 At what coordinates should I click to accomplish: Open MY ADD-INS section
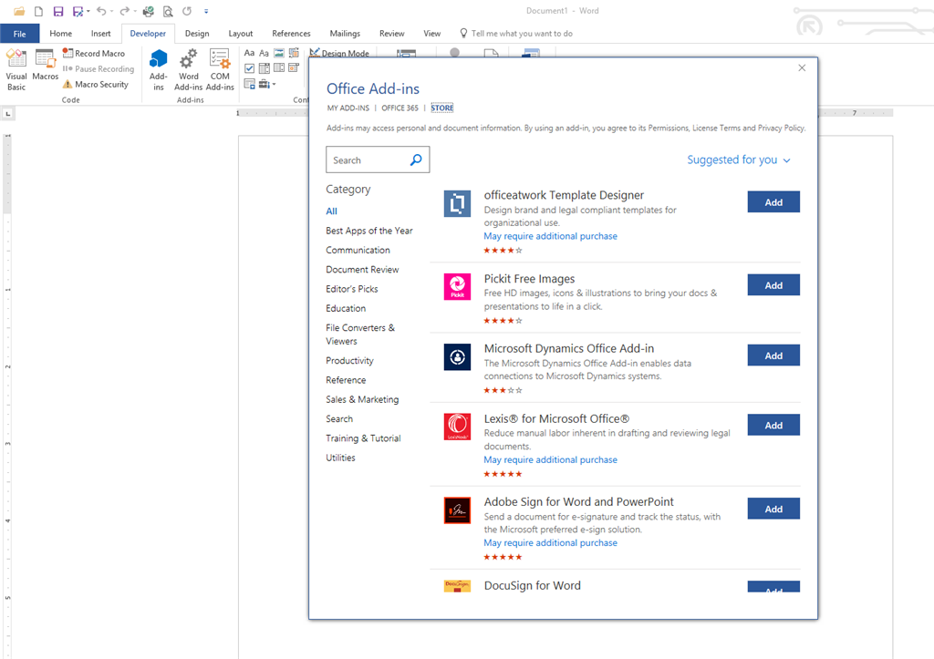[348, 108]
